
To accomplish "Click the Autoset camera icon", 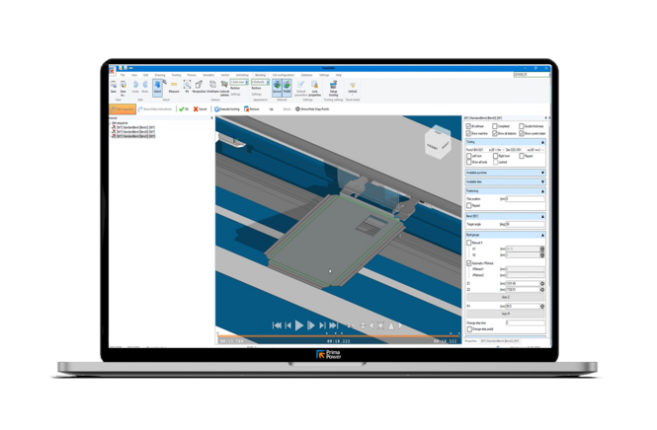I will 224,86.
